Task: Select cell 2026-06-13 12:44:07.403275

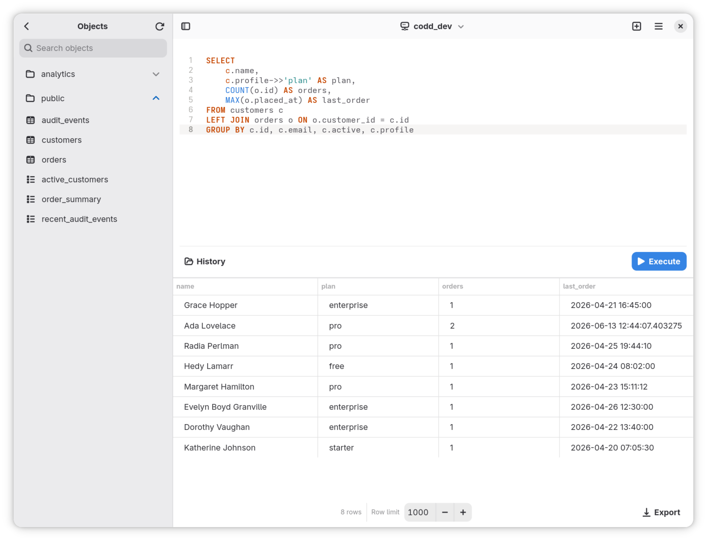Action: pos(626,326)
